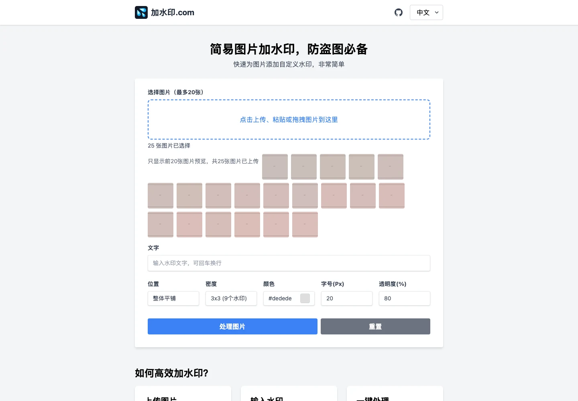Click the 透明度(%) field with 80
This screenshot has width=578, height=401.
405,298
